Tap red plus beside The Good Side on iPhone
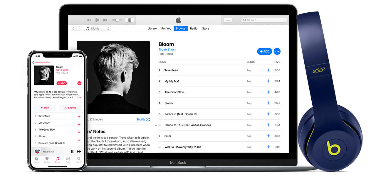The image size is (376, 176). tap(79, 132)
